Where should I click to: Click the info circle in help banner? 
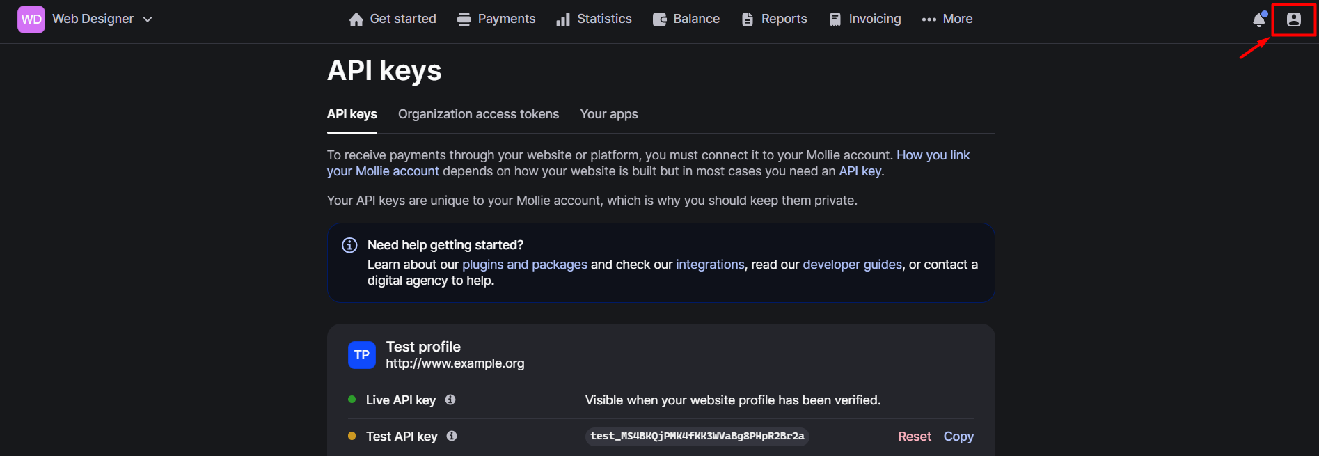click(349, 245)
